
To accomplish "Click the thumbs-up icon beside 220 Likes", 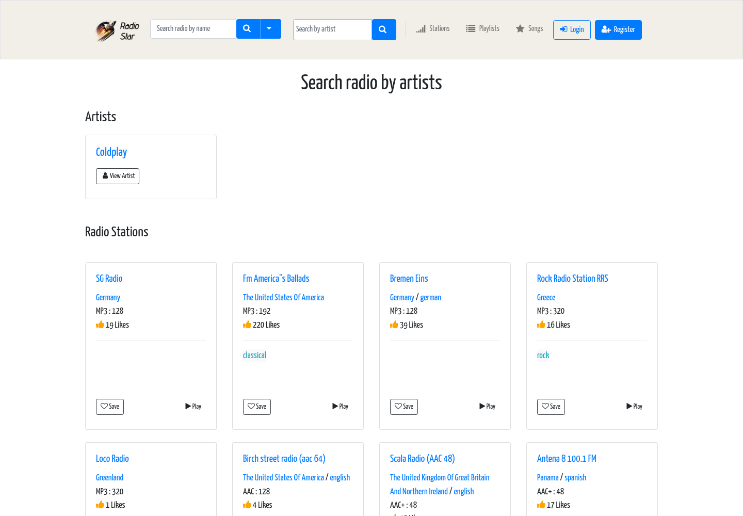I will click(247, 324).
